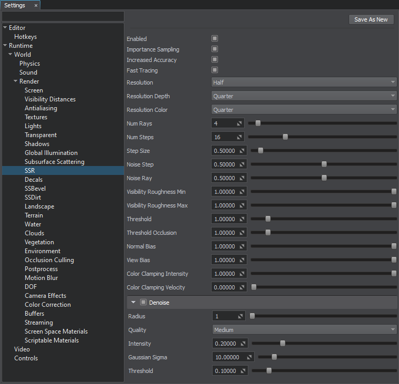Open Screen Space Materials settings

pos(56,331)
